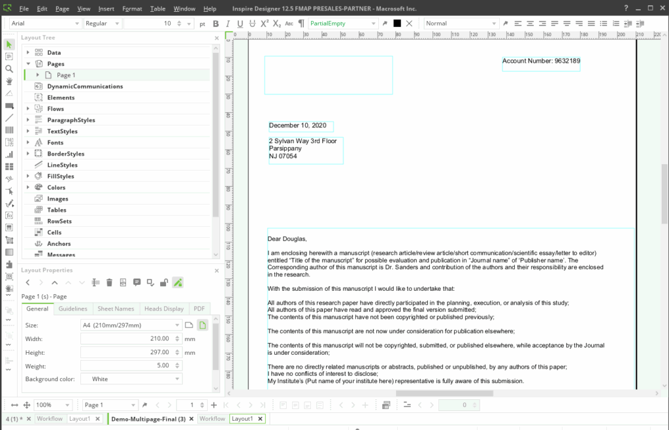Click the Width value field
The height and width of the screenshot is (430, 669).
131,339
